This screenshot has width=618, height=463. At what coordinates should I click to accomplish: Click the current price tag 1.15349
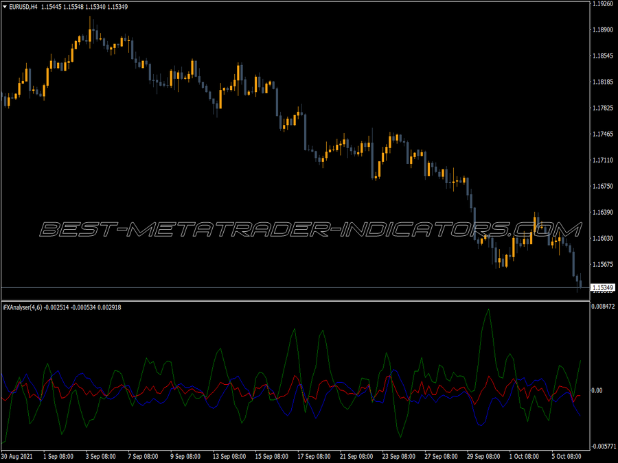click(x=603, y=288)
